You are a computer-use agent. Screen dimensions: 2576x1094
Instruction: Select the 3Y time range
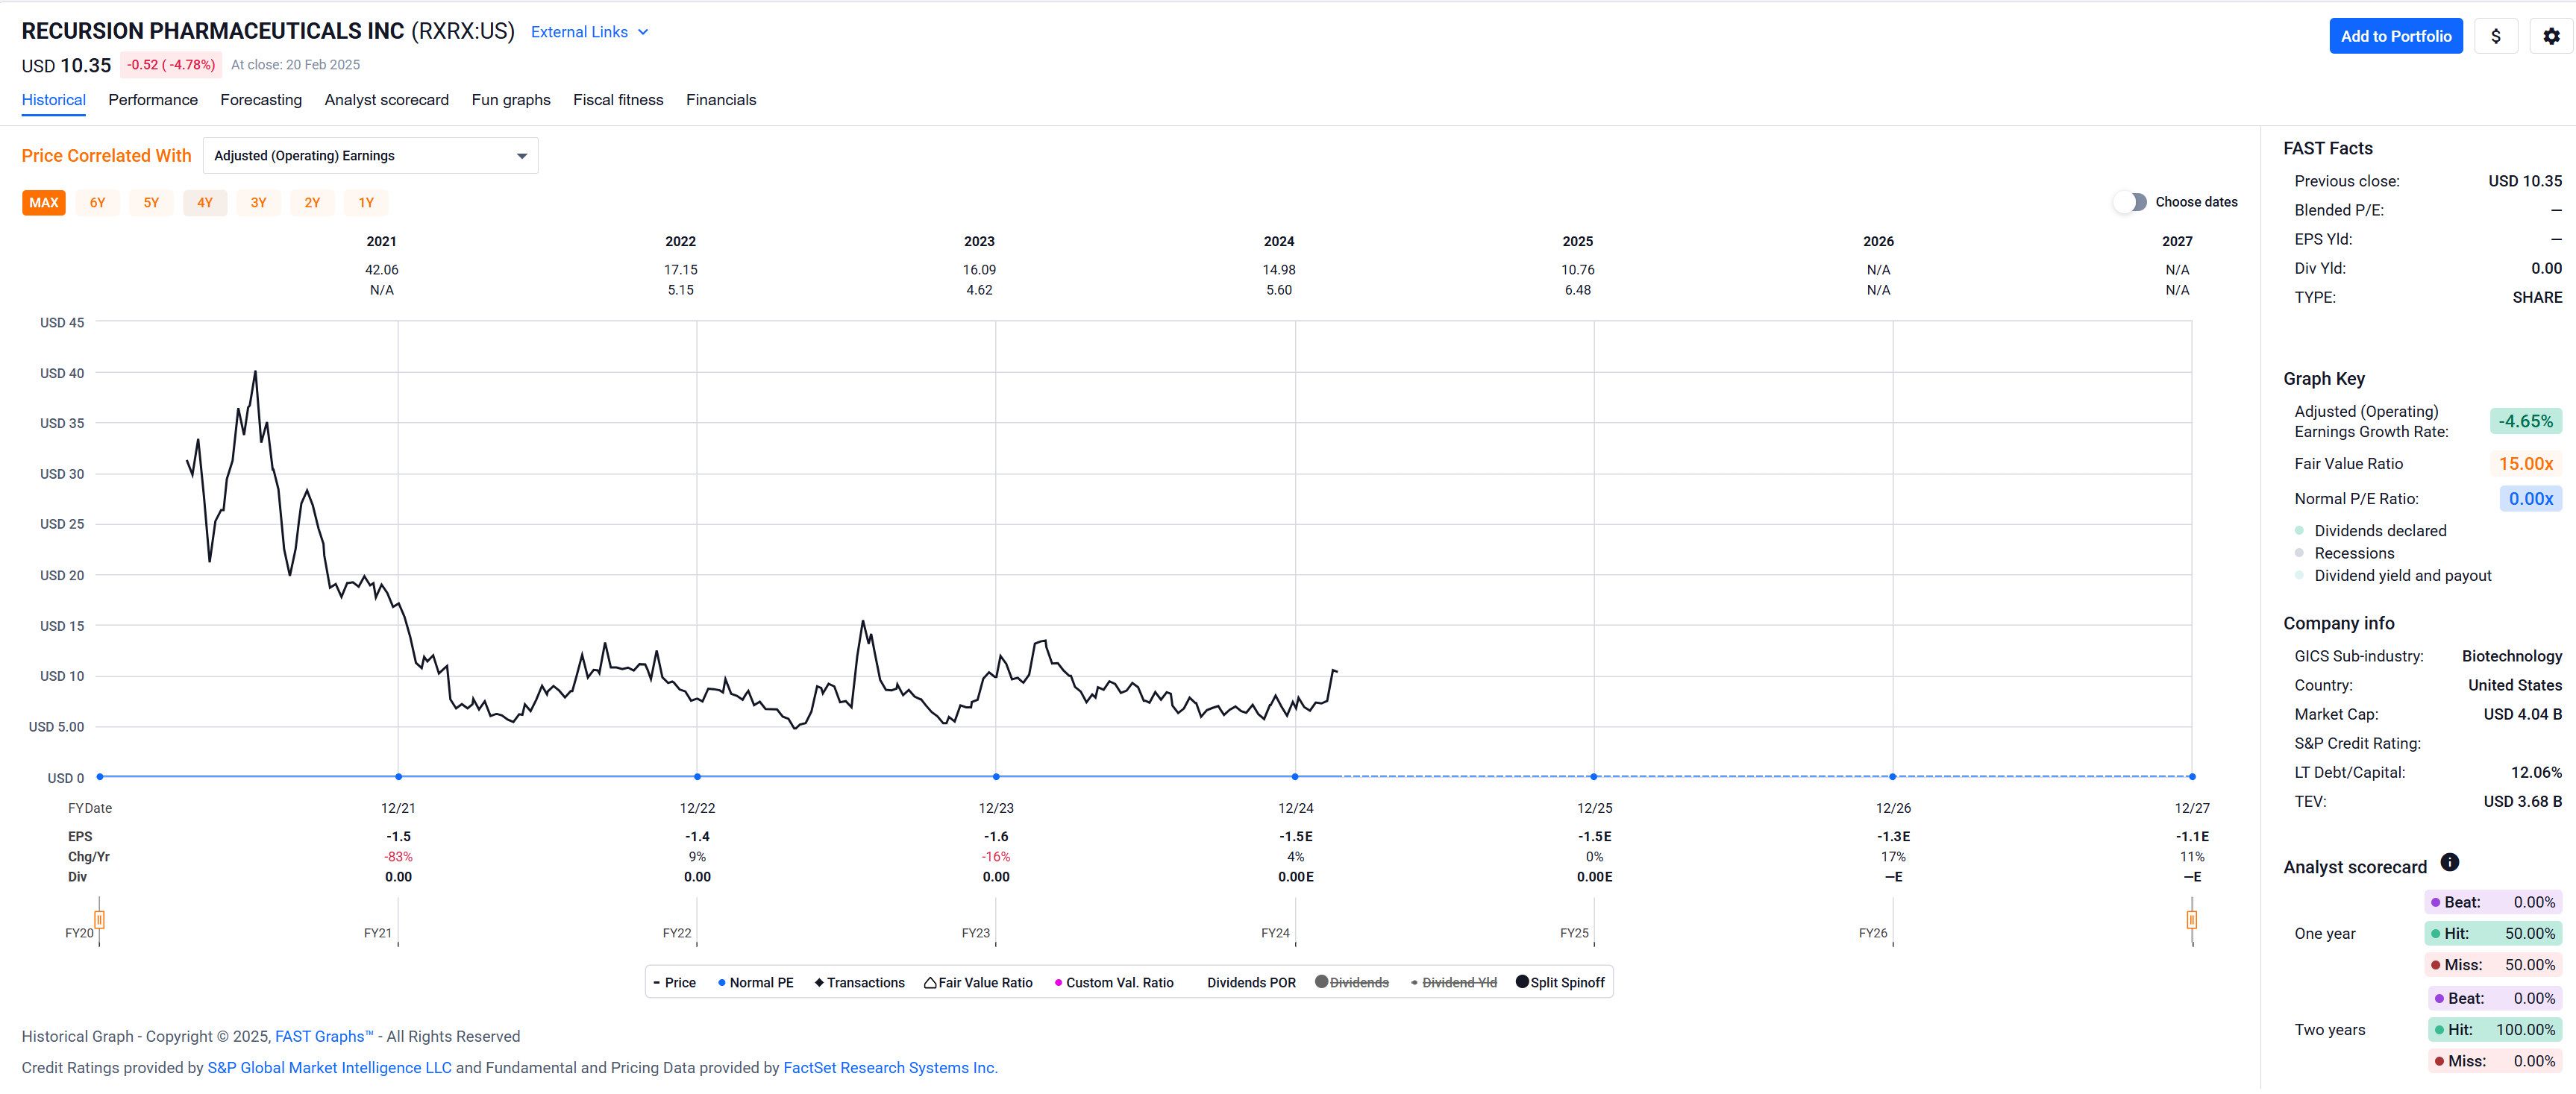[x=259, y=203]
